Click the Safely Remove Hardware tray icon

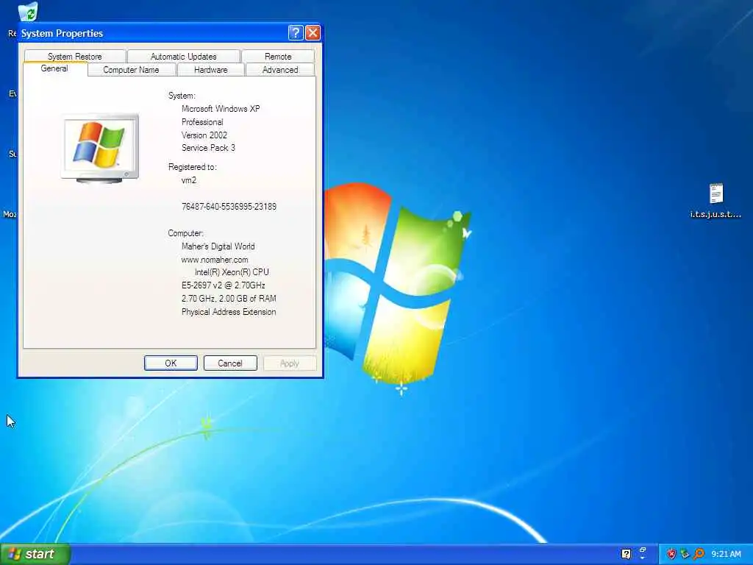click(x=685, y=554)
